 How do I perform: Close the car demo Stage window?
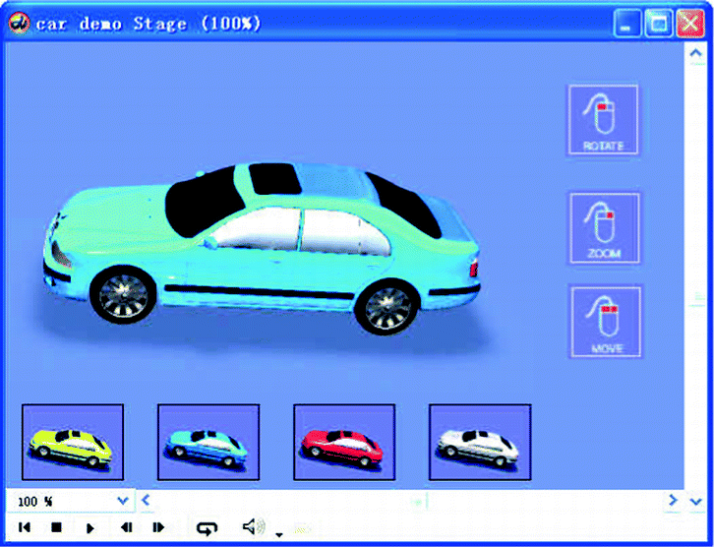pyautogui.click(x=690, y=23)
